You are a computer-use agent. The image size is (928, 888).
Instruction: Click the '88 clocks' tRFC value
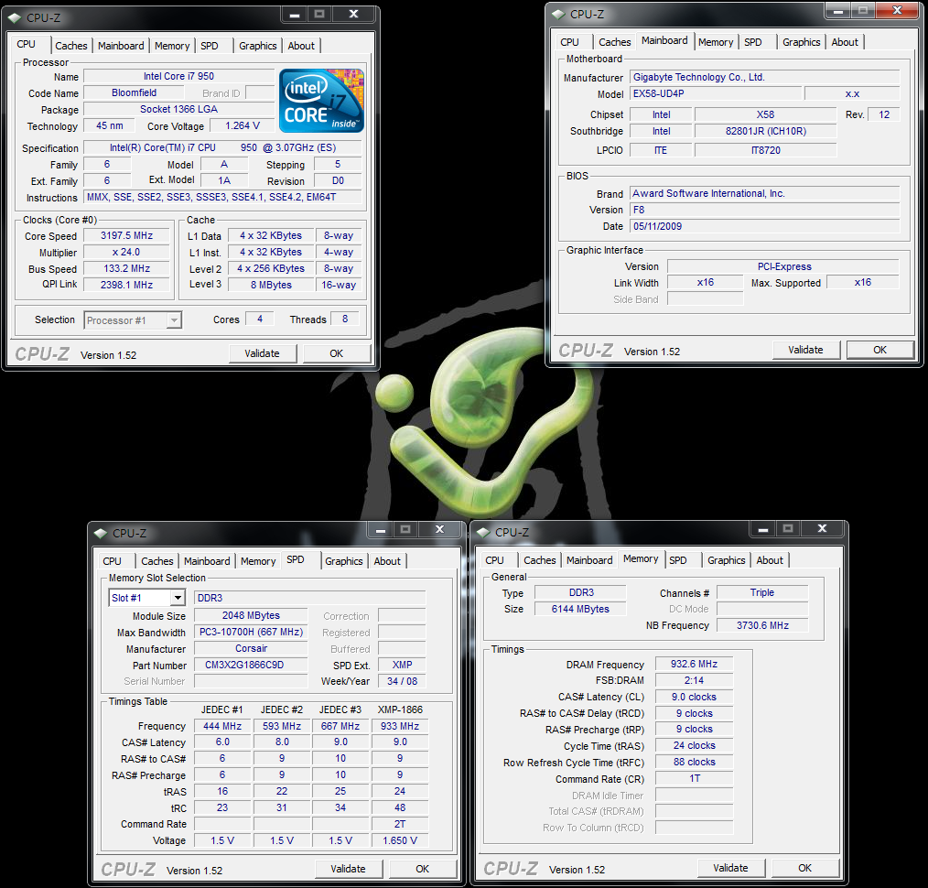[x=695, y=762]
